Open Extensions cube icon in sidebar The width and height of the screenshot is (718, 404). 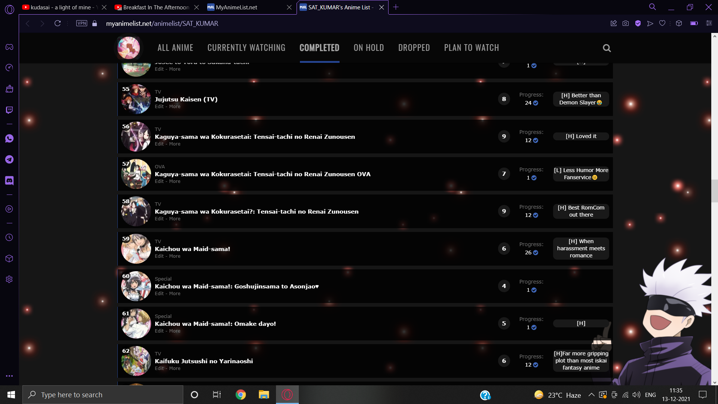pyautogui.click(x=9, y=258)
